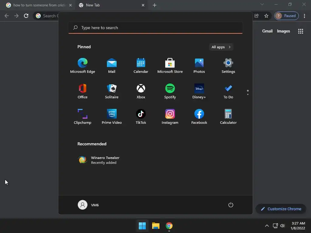Screen dimensions: 311x233
Task: Click the Customize Chrome button
Action: coord(281,209)
